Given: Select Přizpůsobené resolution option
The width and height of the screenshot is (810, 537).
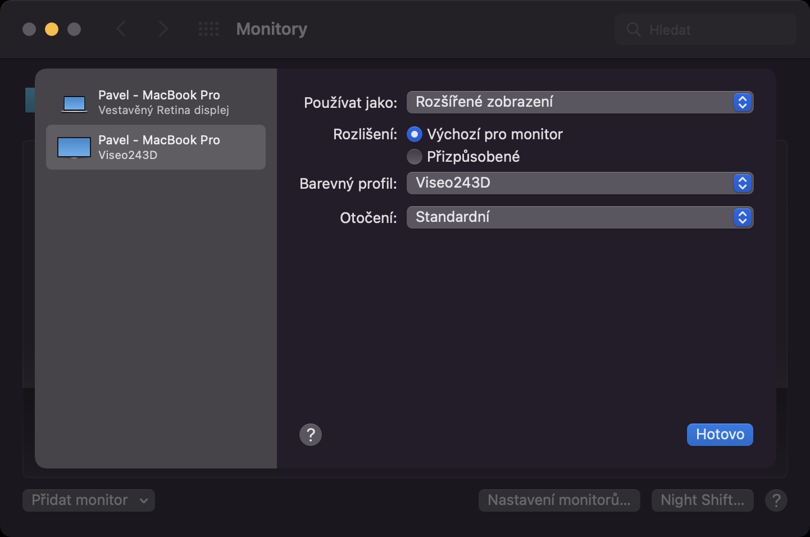Looking at the screenshot, I should point(415,157).
